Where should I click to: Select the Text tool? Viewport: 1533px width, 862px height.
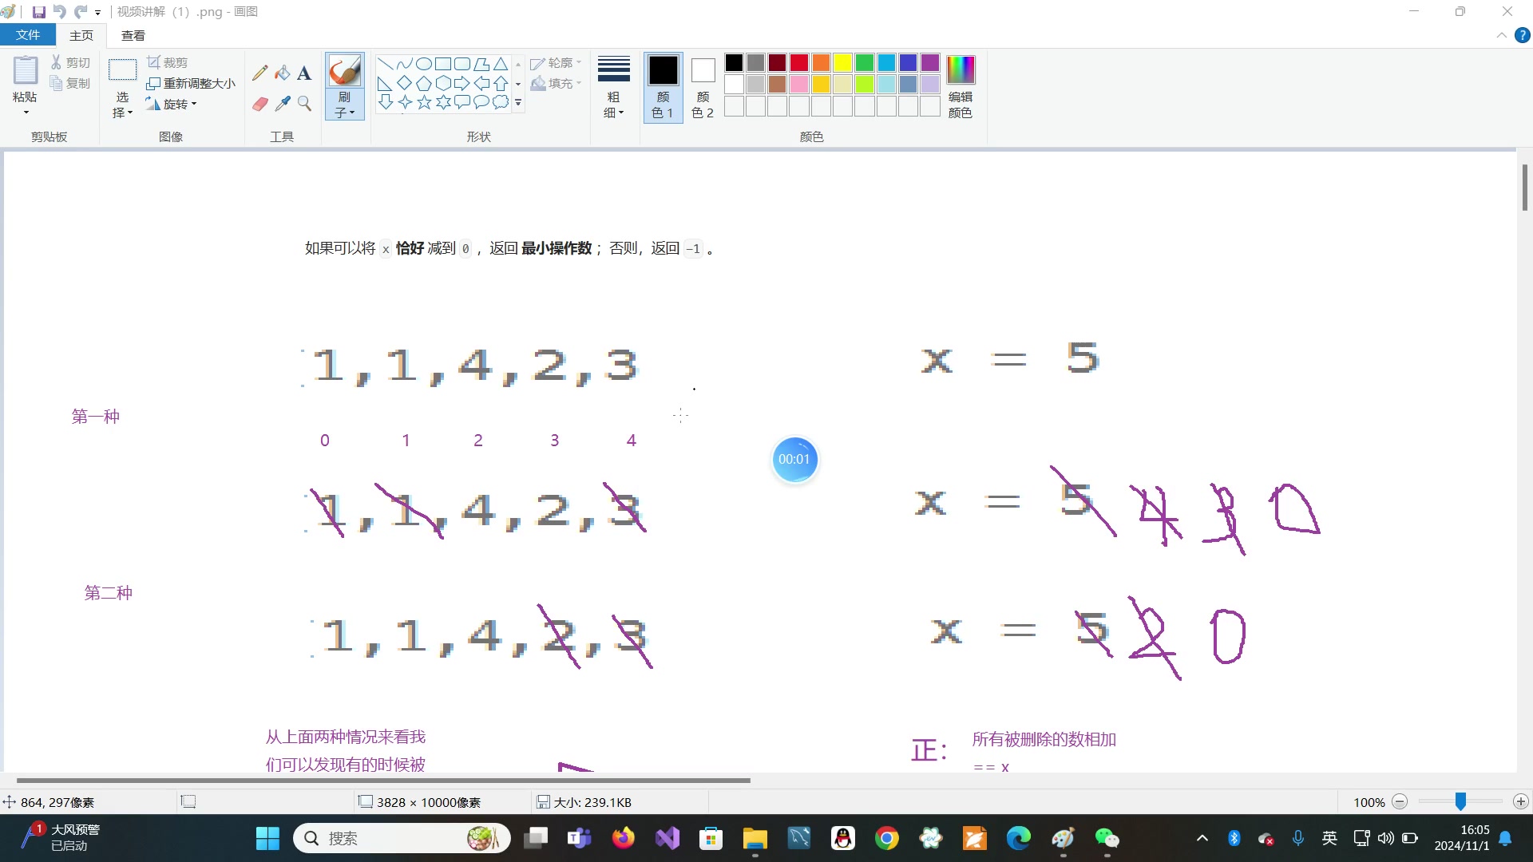point(304,73)
